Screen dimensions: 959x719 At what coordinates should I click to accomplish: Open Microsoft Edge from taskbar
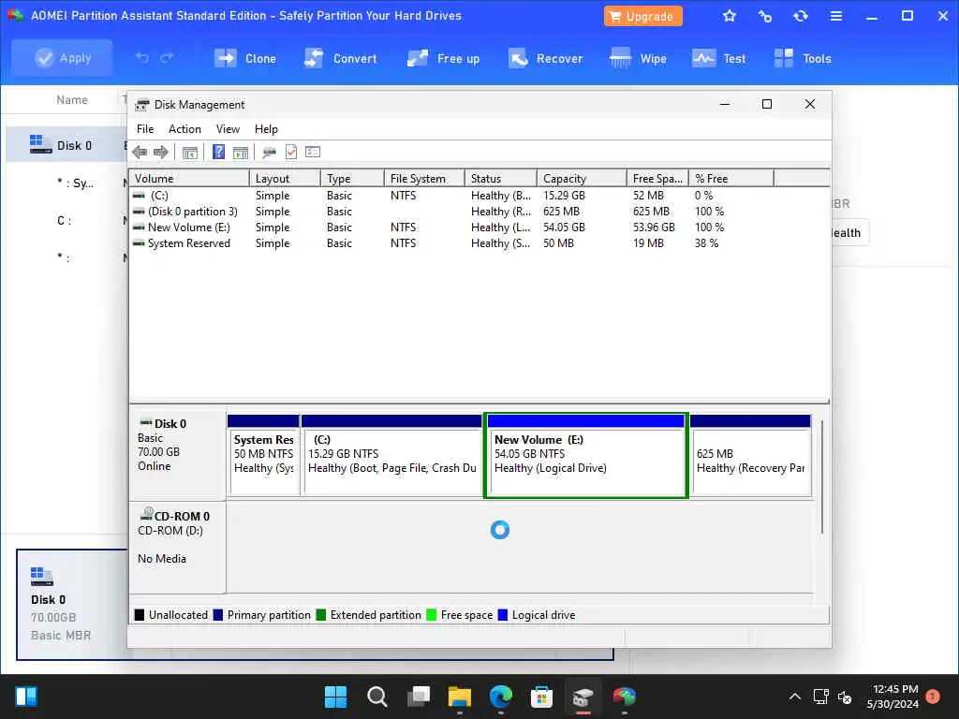[x=500, y=697]
